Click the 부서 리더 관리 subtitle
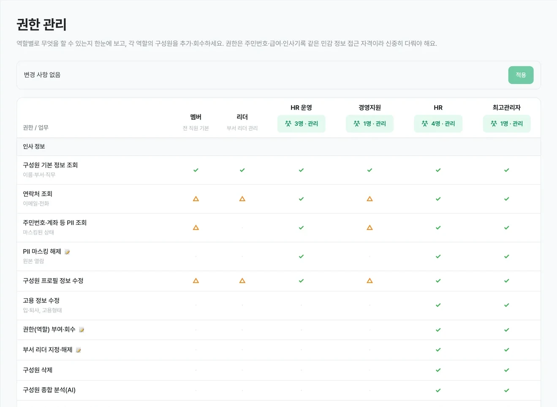The height and width of the screenshot is (407, 557). pos(242,128)
